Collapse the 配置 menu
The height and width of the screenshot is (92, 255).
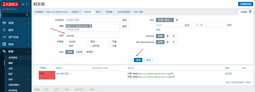pyautogui.click(x=29, y=51)
